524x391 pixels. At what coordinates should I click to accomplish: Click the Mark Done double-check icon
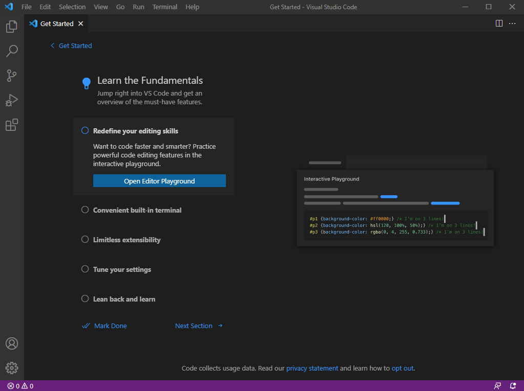(86, 326)
